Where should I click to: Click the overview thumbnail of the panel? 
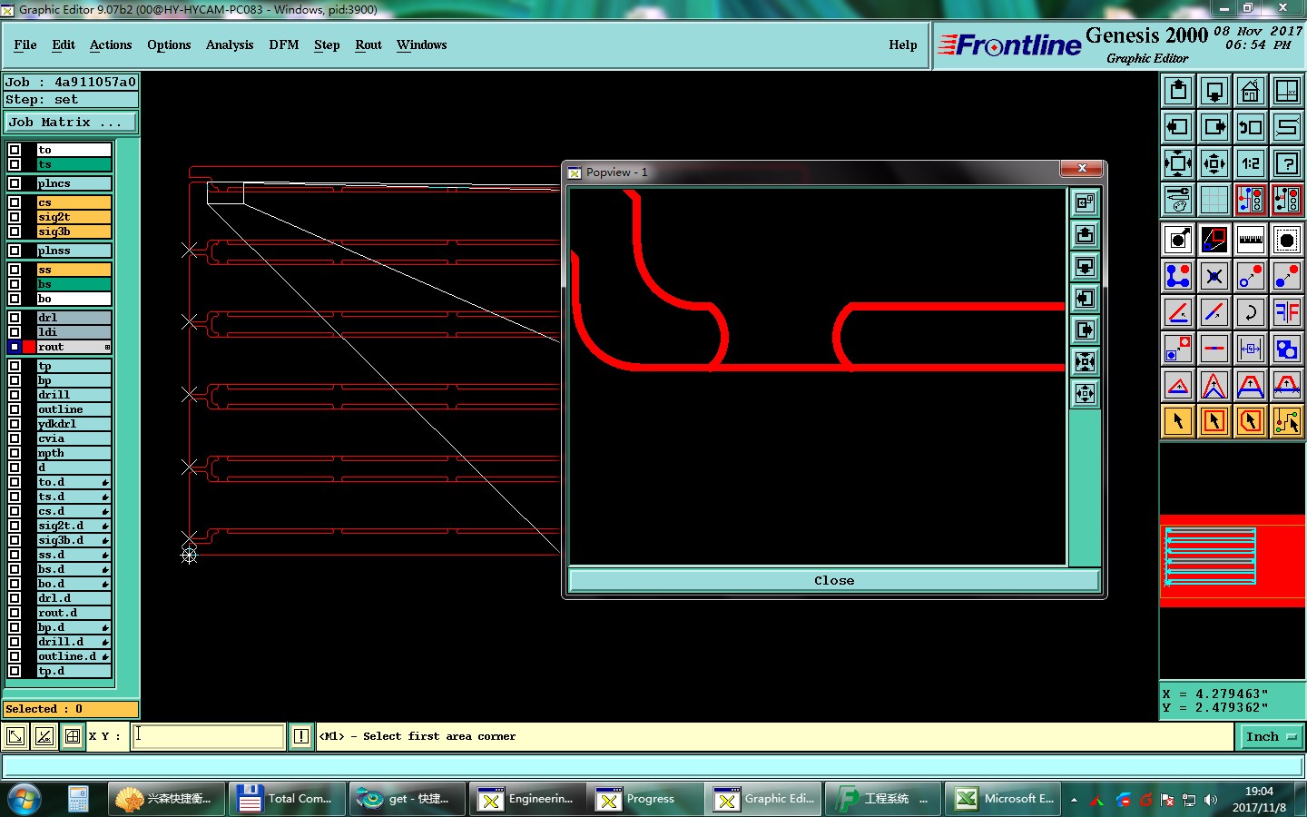coord(1211,556)
